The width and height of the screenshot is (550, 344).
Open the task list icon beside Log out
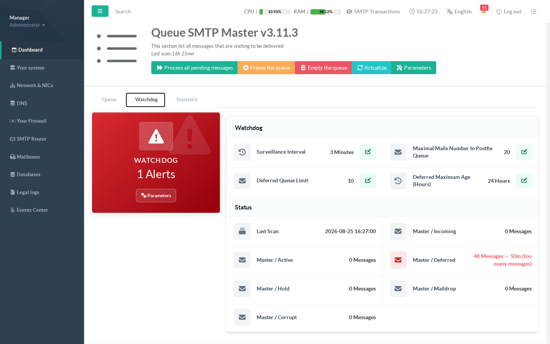click(x=534, y=11)
